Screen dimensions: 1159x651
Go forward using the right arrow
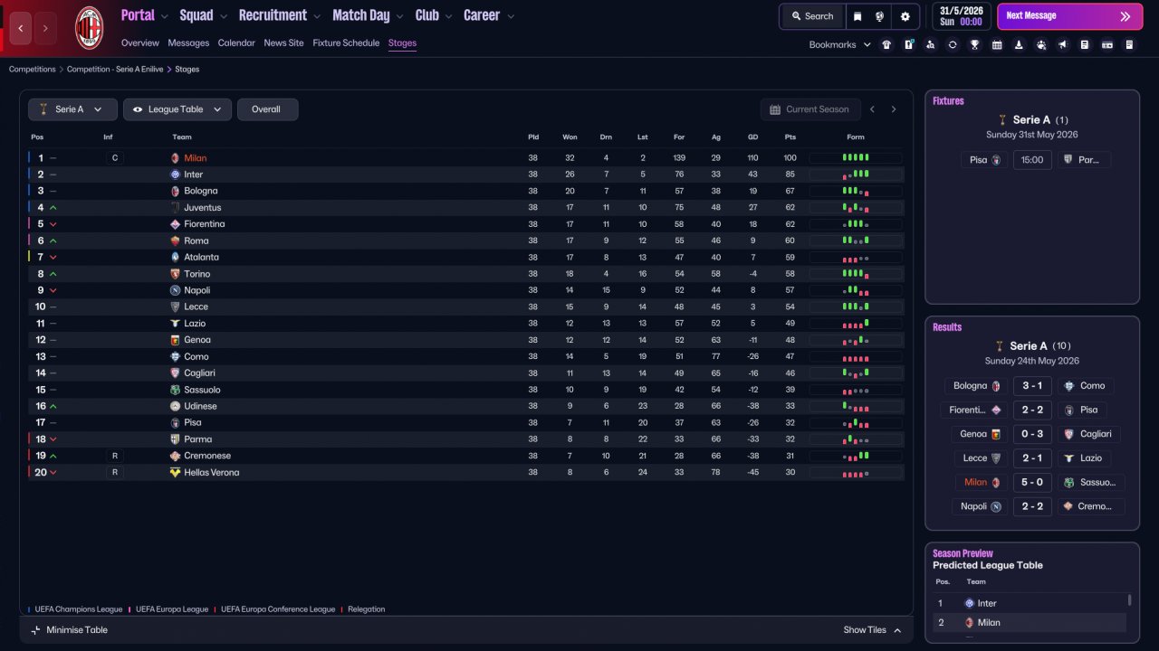[45, 28]
